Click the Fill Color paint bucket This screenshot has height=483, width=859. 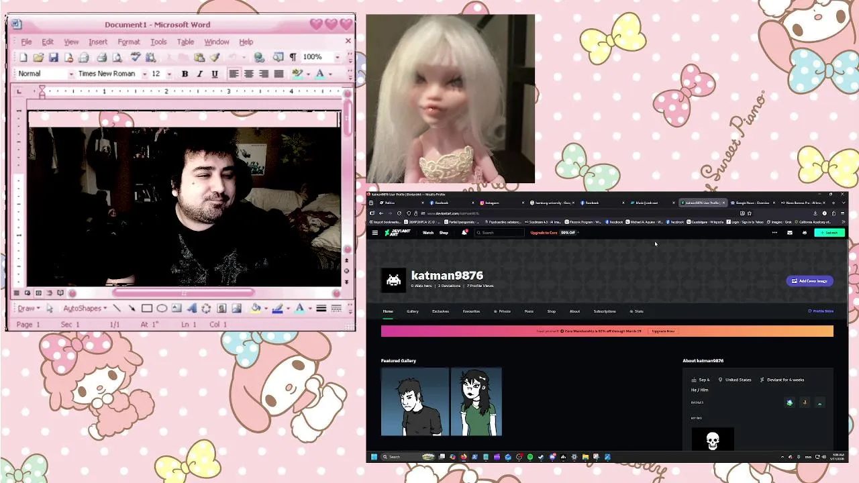pyautogui.click(x=255, y=309)
